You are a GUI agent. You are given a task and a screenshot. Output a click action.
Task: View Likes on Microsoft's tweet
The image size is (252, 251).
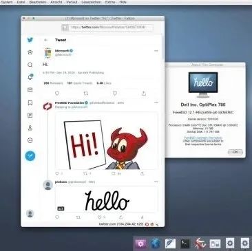point(104,83)
